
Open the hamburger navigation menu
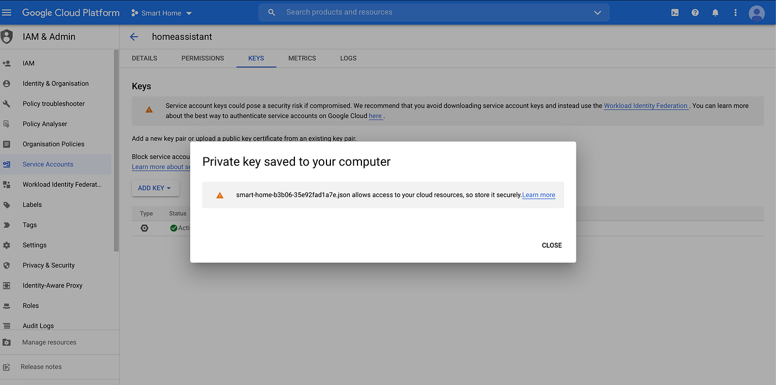7,12
